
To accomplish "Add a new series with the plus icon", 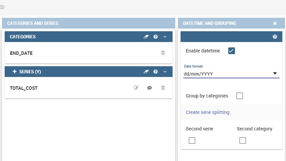I will pos(14,72).
